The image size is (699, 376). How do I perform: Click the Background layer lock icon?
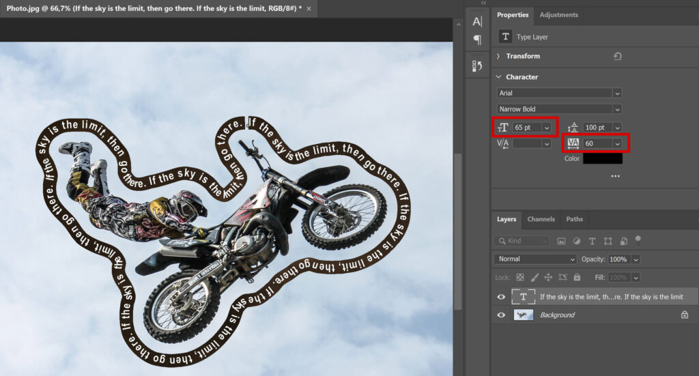(x=684, y=315)
